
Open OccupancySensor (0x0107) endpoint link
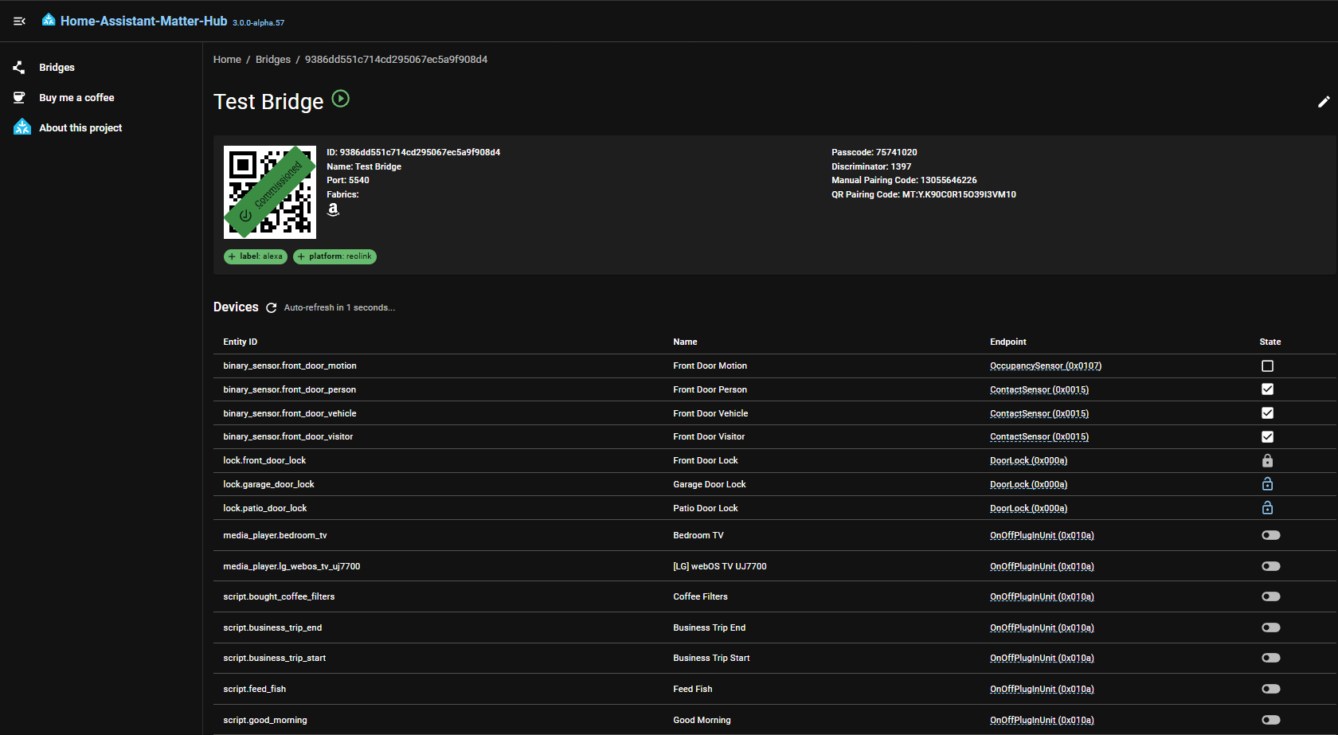tap(1045, 366)
